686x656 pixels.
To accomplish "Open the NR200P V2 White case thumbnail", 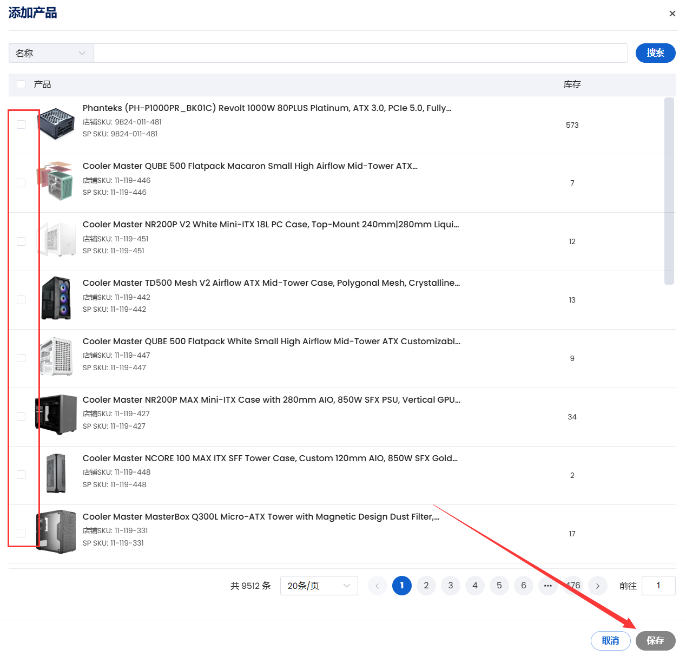I will (56, 239).
